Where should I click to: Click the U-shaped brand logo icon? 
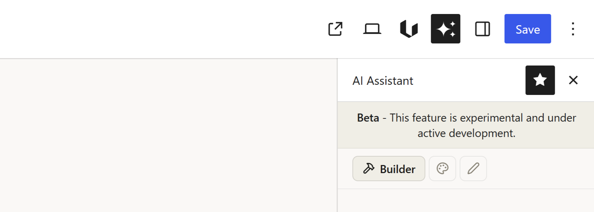409,29
